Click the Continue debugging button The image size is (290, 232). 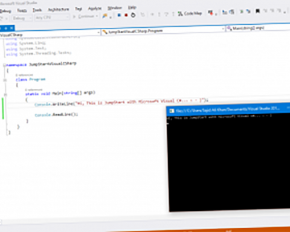(x=84, y=16)
